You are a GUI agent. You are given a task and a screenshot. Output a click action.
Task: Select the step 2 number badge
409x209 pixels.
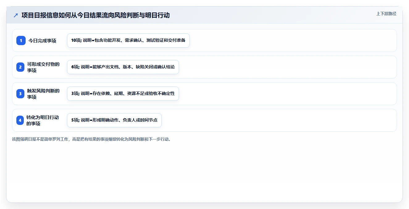tap(21, 67)
